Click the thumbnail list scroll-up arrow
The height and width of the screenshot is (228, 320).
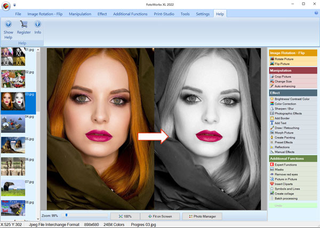pos(38,50)
